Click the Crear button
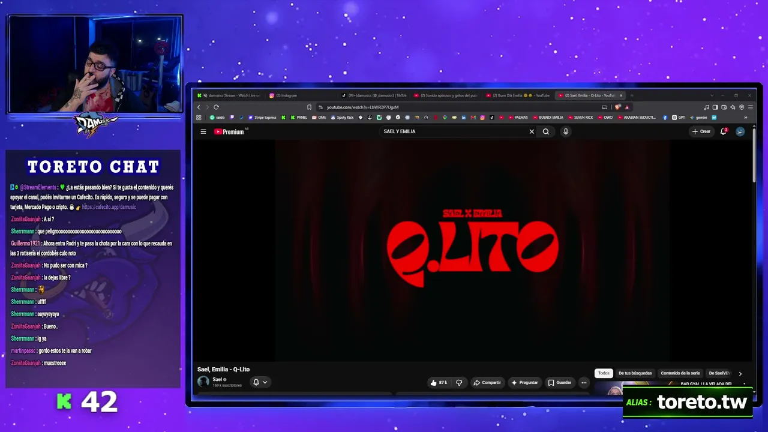 pos(701,131)
